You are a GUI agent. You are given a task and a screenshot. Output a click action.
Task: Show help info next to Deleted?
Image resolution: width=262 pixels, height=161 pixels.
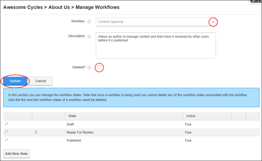point(89,68)
